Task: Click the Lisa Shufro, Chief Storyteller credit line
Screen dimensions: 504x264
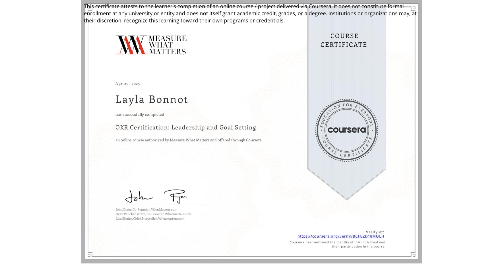Action: pos(150,219)
